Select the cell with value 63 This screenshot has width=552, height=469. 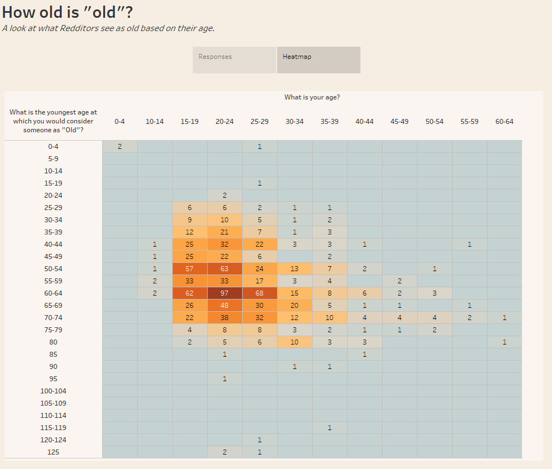(x=224, y=268)
